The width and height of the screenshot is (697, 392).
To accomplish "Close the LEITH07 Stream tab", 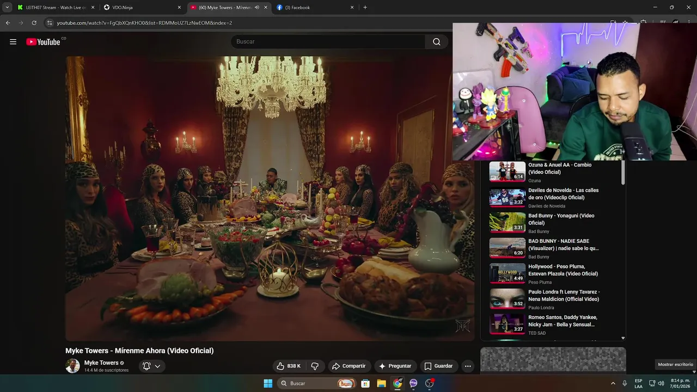I will (x=93, y=8).
